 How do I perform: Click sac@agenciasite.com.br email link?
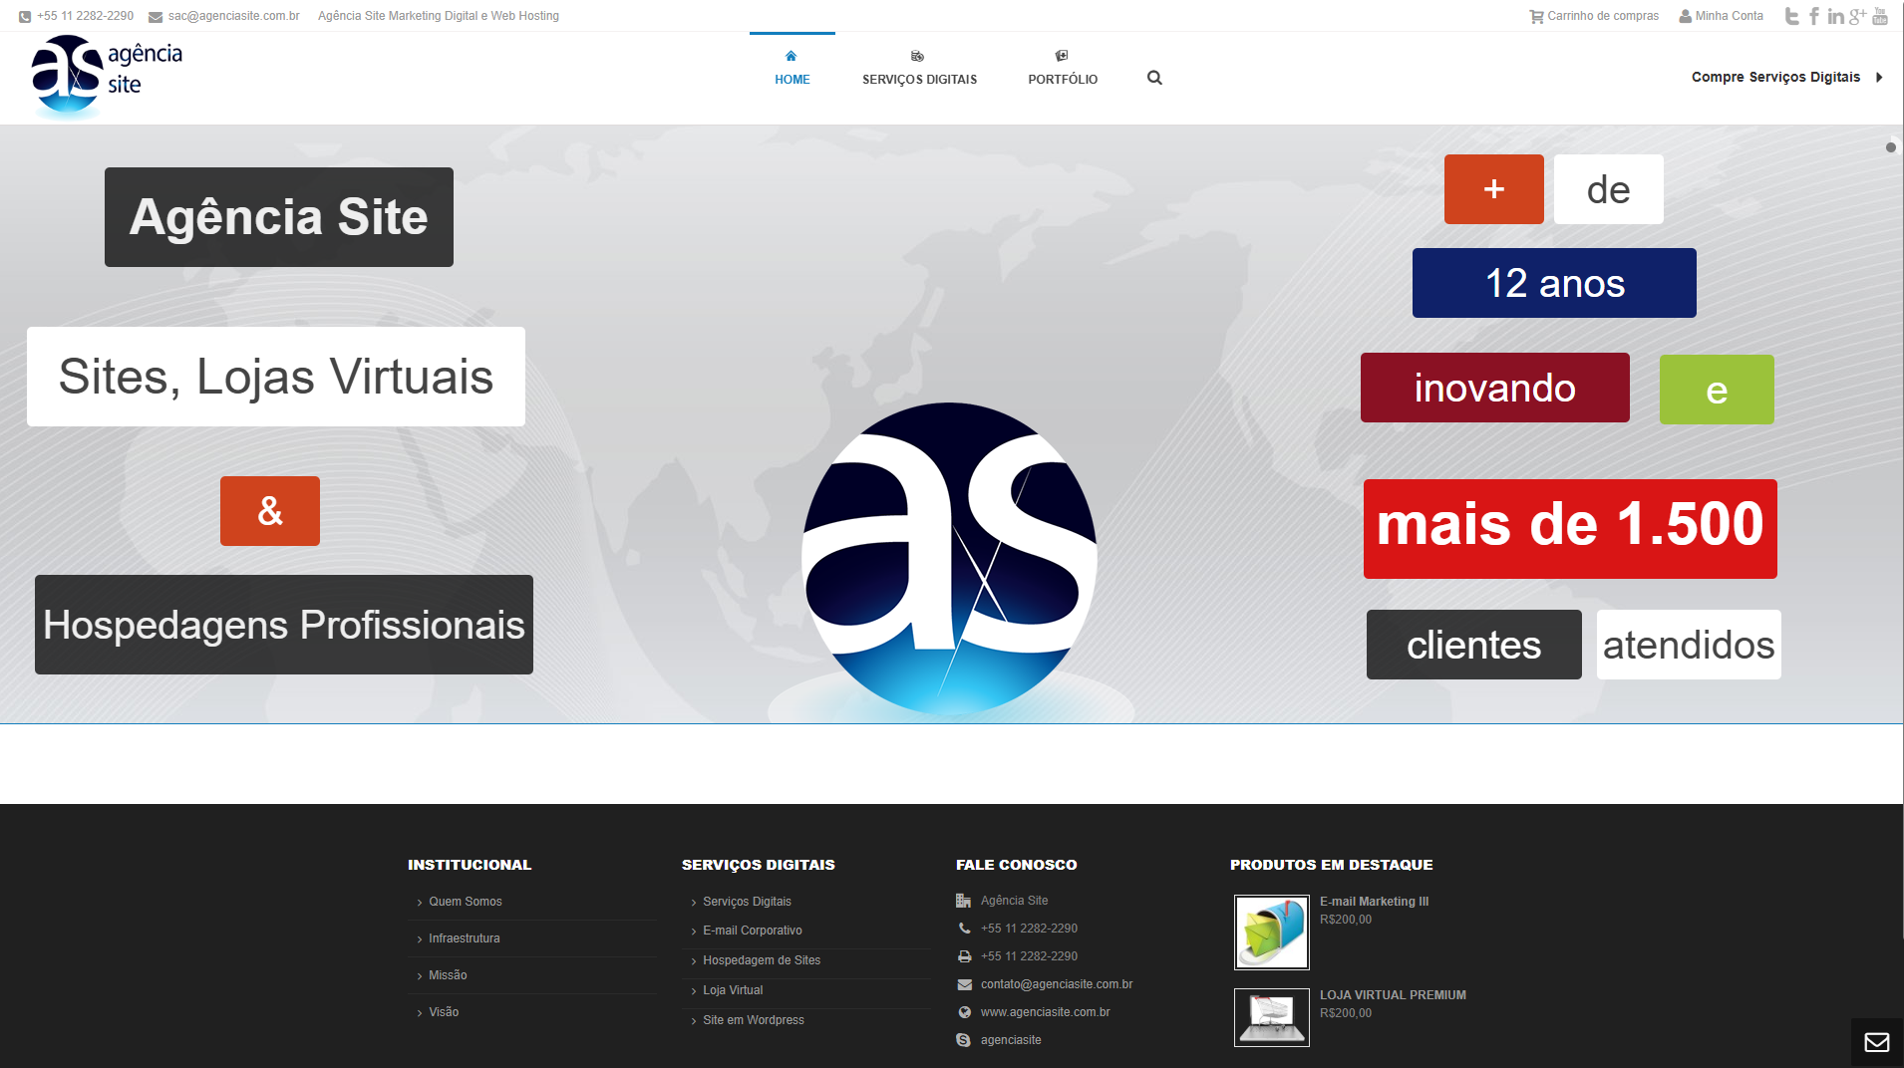point(234,16)
